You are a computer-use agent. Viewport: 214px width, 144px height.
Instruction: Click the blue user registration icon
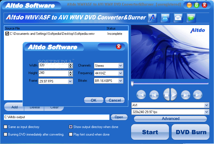pyautogui.click(x=165, y=18)
